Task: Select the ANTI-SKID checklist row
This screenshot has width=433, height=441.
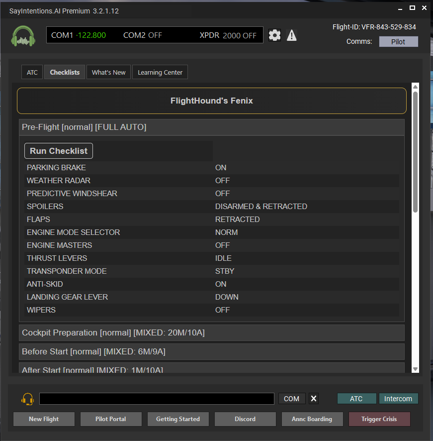Action: tap(212, 284)
